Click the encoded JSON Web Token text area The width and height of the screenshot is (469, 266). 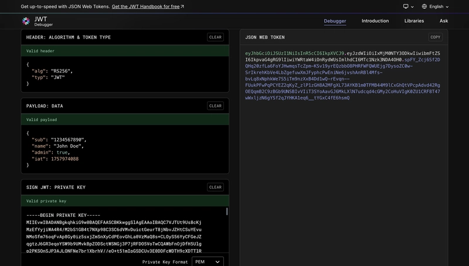tap(342, 75)
